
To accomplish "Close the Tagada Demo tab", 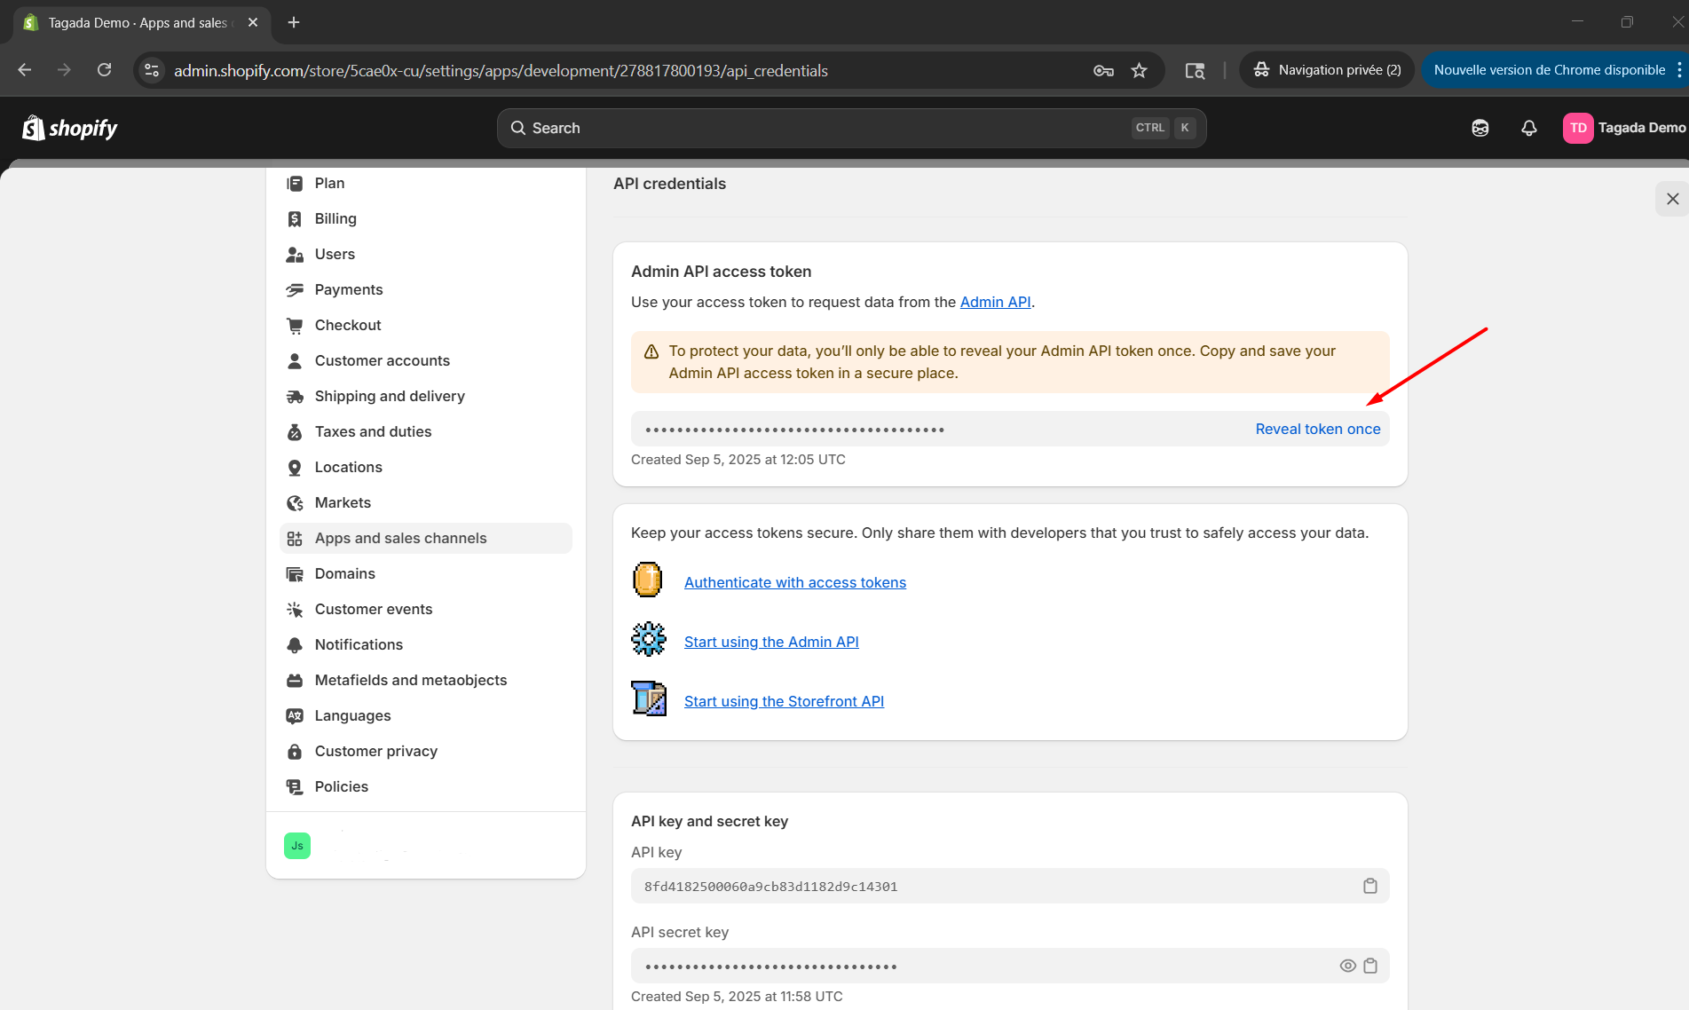I will pos(253,22).
